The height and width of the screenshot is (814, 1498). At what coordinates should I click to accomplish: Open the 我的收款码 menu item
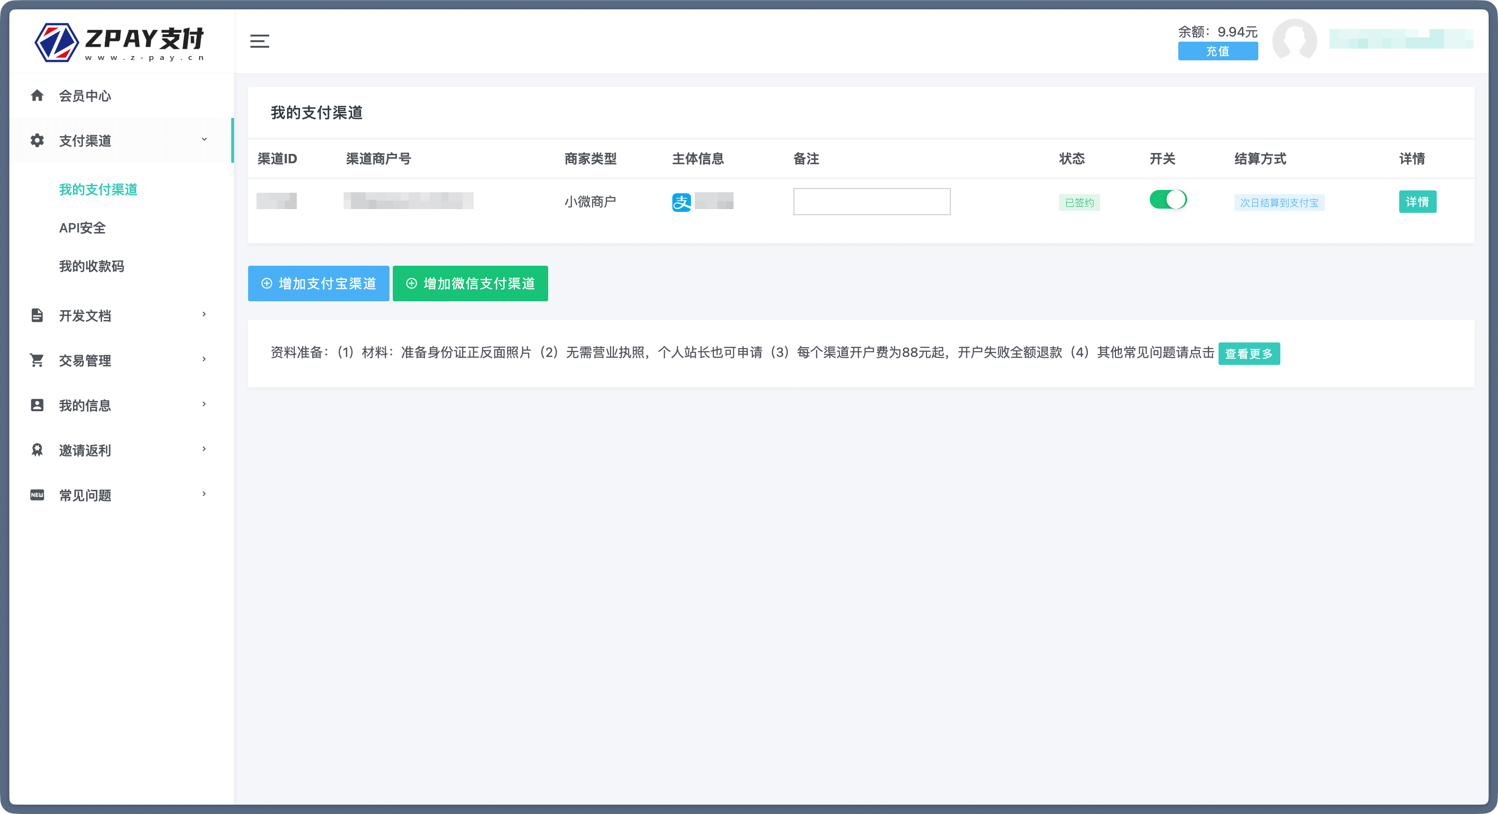[91, 266]
